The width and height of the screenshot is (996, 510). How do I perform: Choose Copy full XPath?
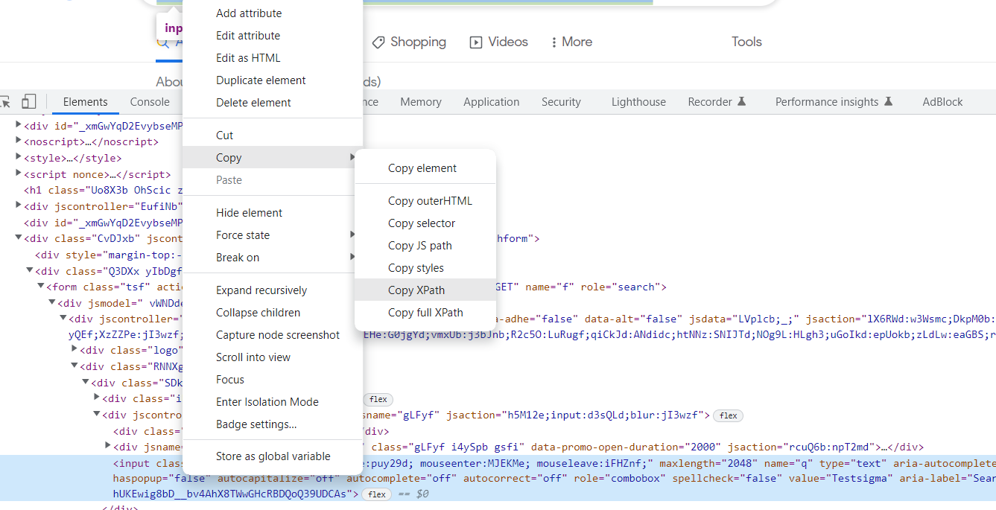(425, 313)
